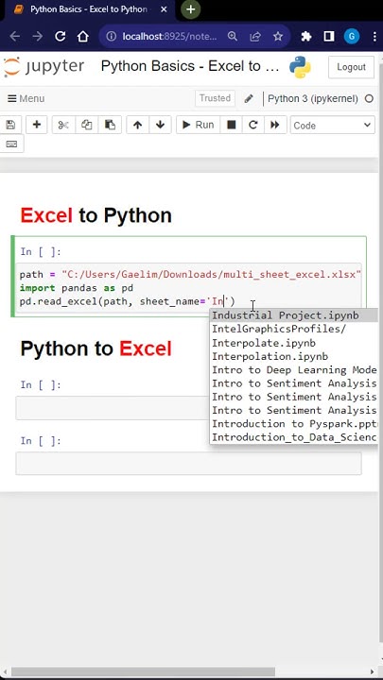The width and height of the screenshot is (383, 680).
Task: Run the current cell
Action: pyautogui.click(x=198, y=125)
